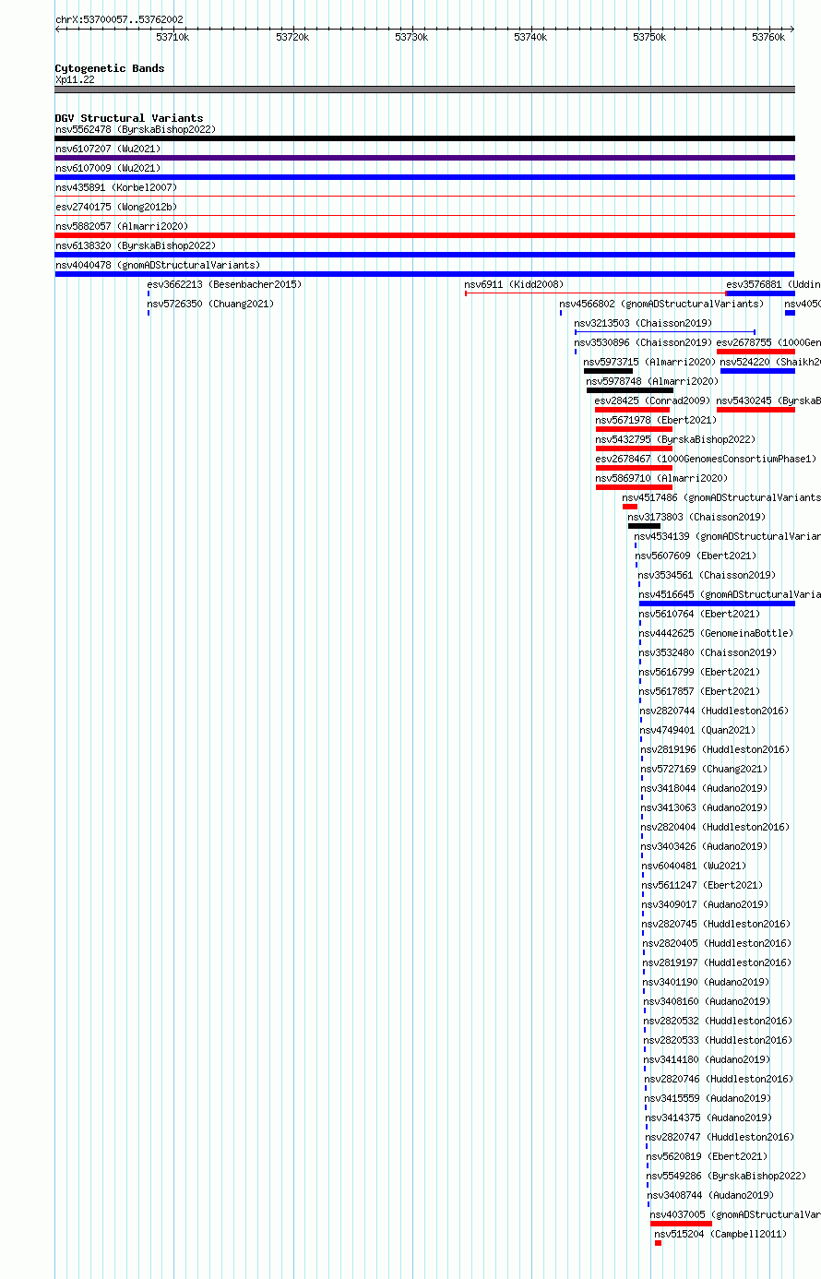
Task: Open variant nsv4534139 label
Action: [727, 536]
